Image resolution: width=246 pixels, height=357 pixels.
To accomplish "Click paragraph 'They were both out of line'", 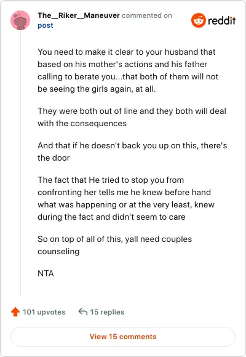I will (x=132, y=117).
